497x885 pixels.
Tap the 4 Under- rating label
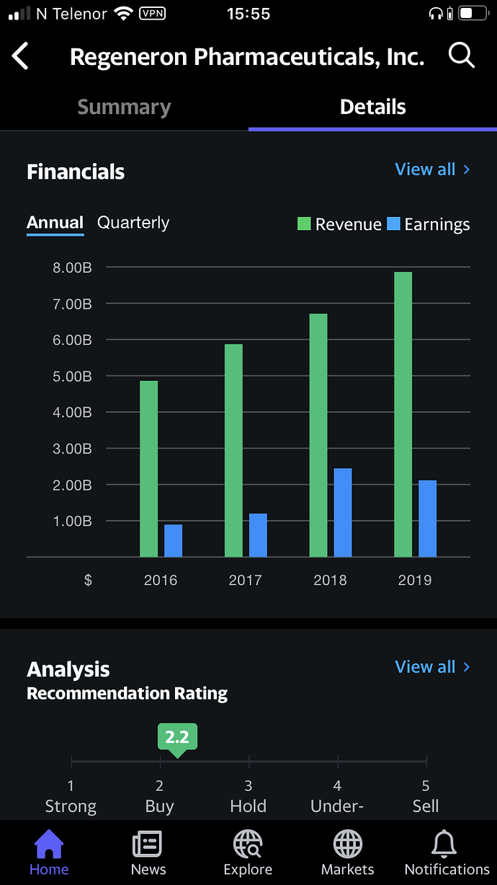337,796
